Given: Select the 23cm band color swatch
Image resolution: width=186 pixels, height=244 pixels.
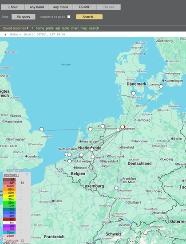Looking at the screenshot, I should [9, 236].
